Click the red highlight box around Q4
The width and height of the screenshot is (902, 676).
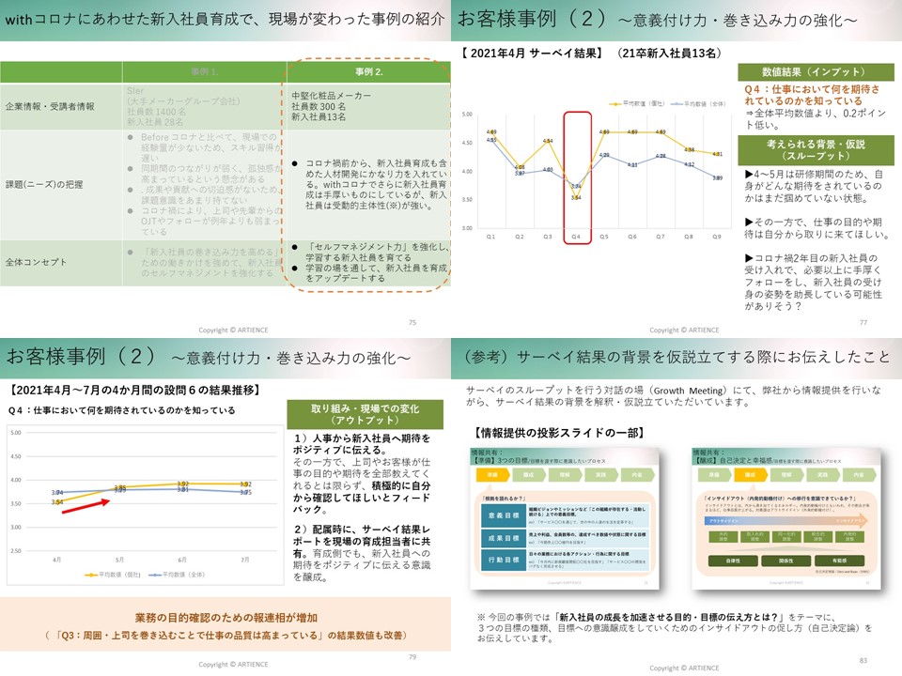tap(576, 178)
